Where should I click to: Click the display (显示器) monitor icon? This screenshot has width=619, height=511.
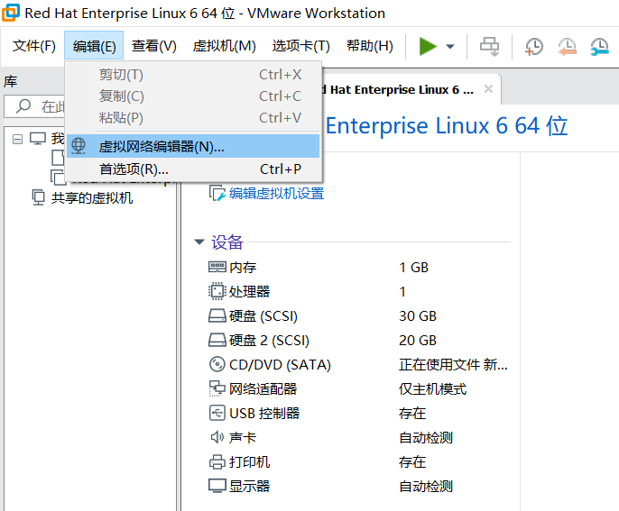217,486
